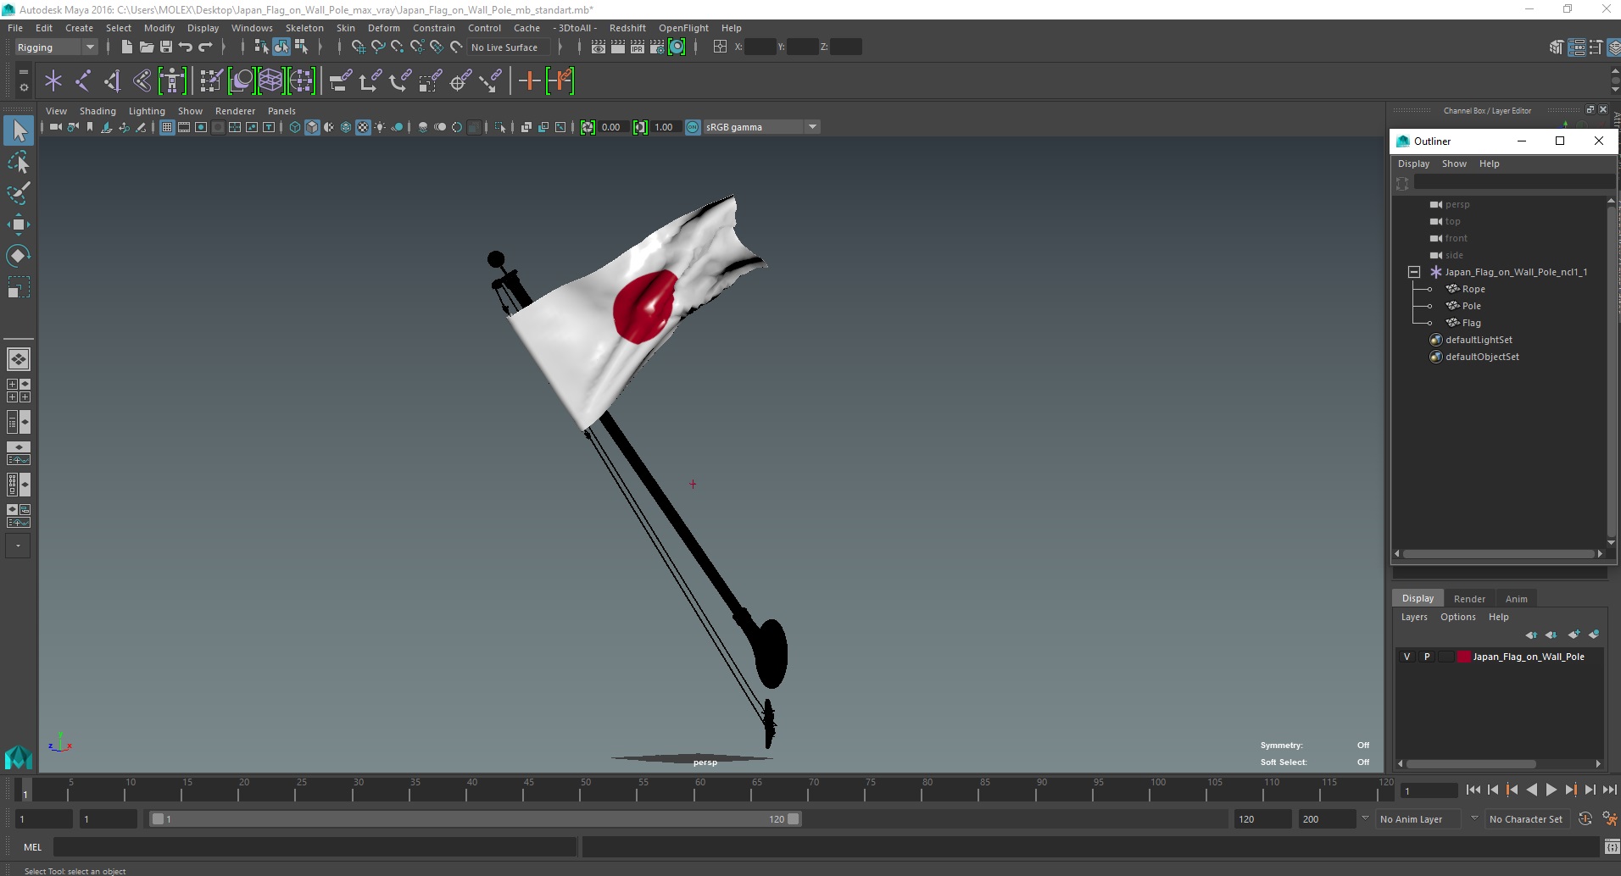Open the No Character Set dropdown
The width and height of the screenshot is (1621, 876).
tap(1529, 819)
